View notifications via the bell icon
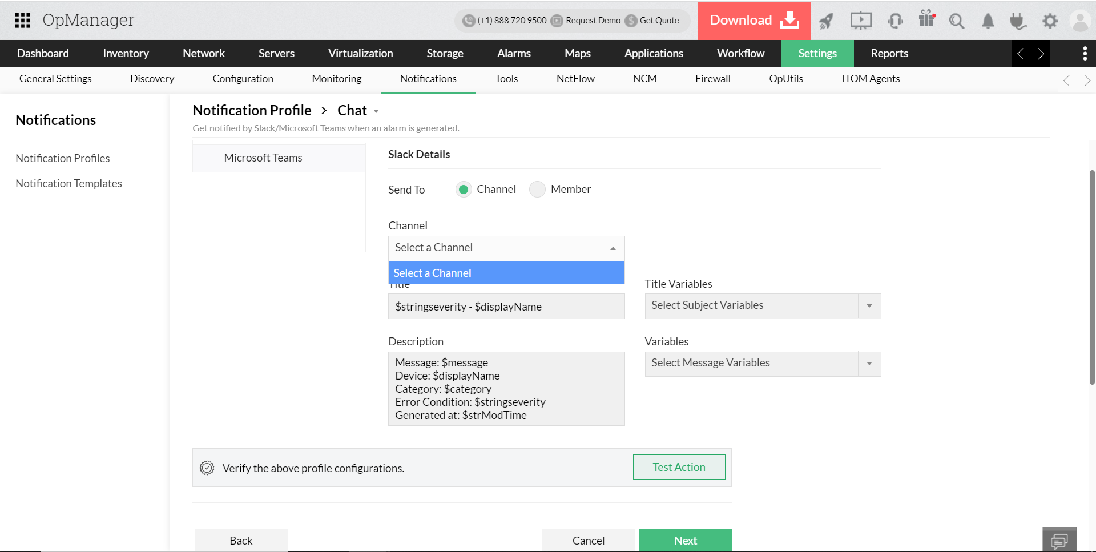This screenshot has height=552, width=1096. coord(988,21)
